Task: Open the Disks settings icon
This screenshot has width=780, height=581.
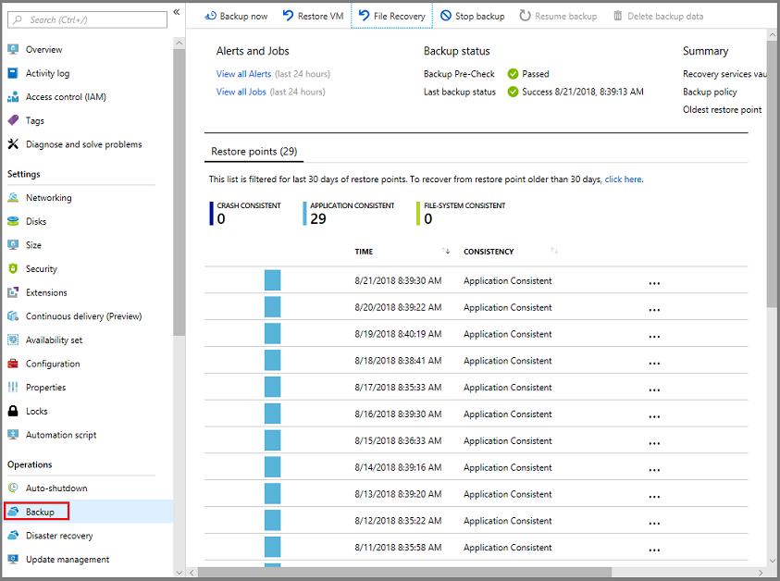Action: 14,221
